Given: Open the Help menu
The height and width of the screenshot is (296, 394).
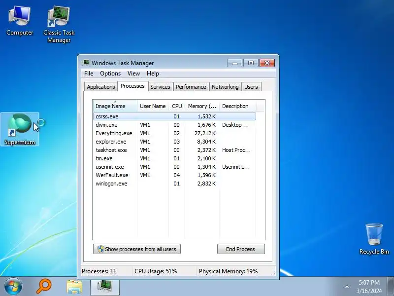Looking at the screenshot, I should pyautogui.click(x=153, y=74).
